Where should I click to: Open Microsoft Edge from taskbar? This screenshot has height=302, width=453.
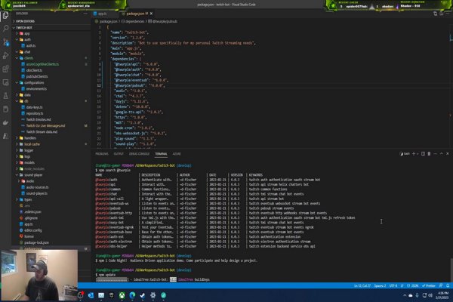(x=132, y=295)
